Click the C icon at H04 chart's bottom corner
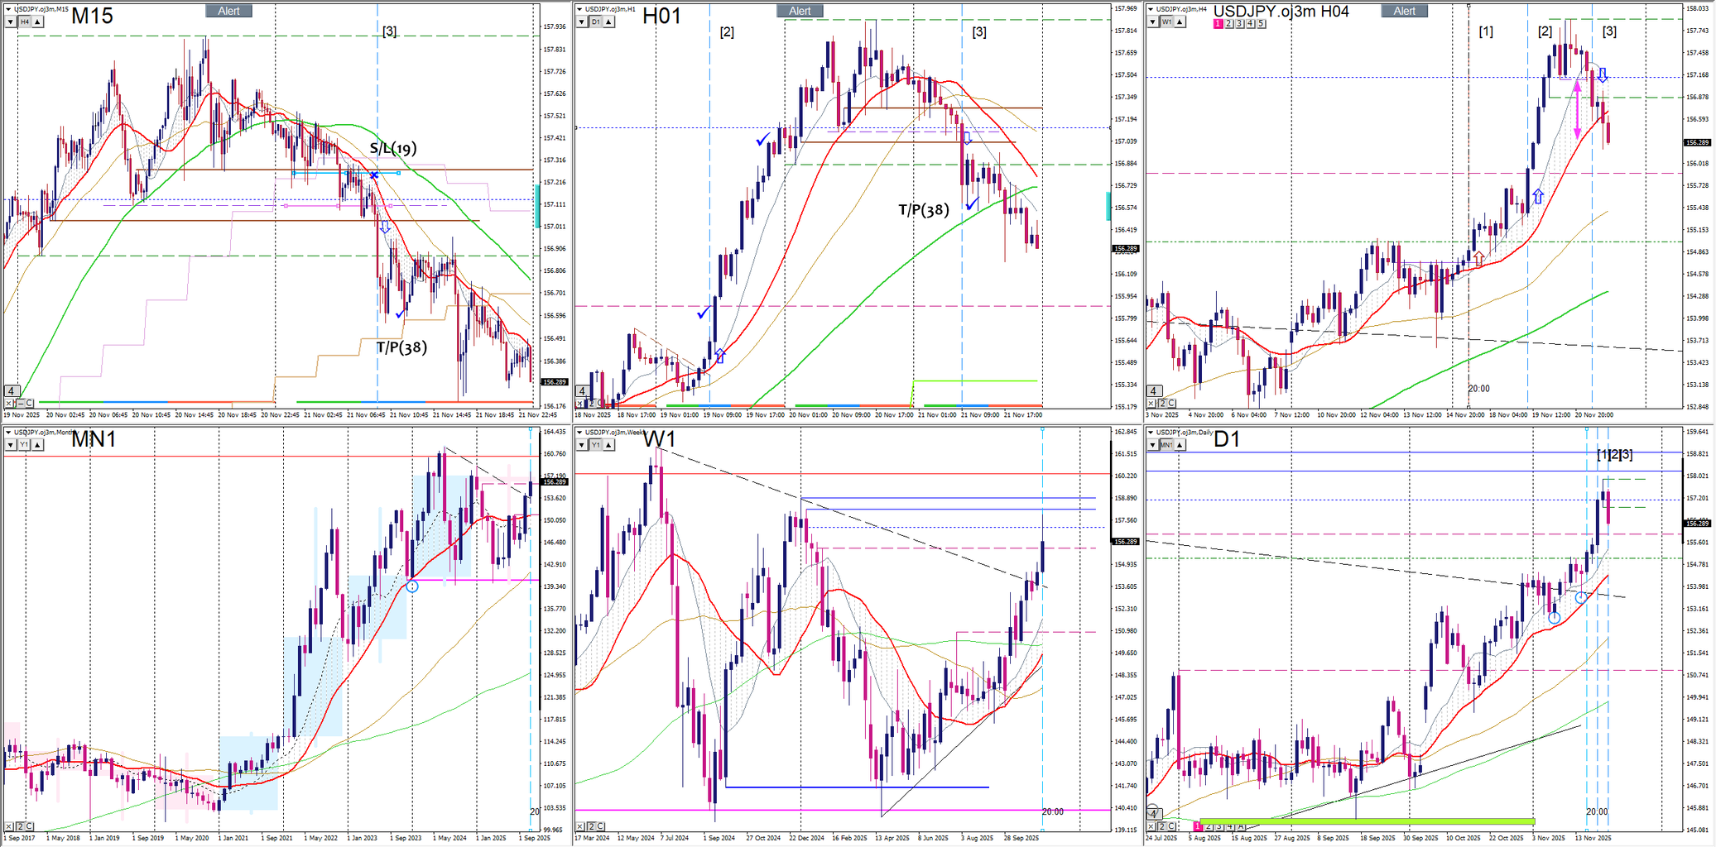The width and height of the screenshot is (1716, 847). click(1171, 403)
